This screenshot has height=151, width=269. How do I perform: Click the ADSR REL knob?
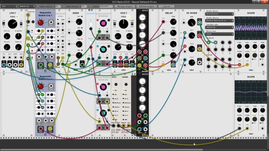point(79,55)
